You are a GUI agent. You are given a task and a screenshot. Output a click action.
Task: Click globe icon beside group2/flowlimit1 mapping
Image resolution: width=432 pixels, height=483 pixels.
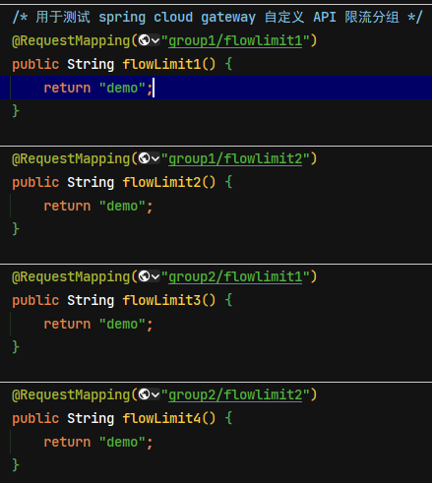(144, 276)
